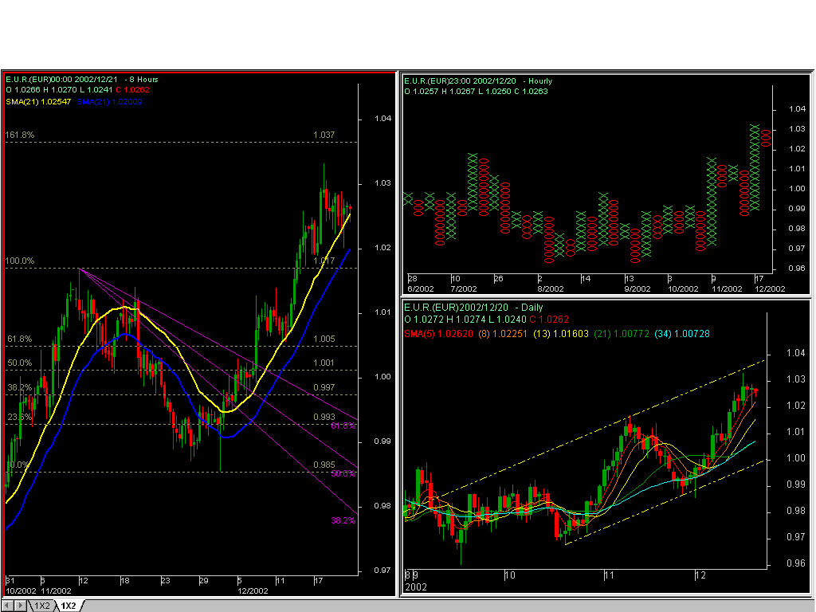The image size is (816, 612).
Task: Select the 161.8% Fibonacci level label
Action: pos(20,135)
